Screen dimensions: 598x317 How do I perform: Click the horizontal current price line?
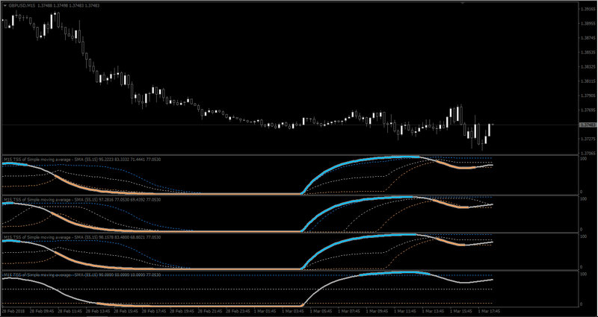tap(290, 125)
